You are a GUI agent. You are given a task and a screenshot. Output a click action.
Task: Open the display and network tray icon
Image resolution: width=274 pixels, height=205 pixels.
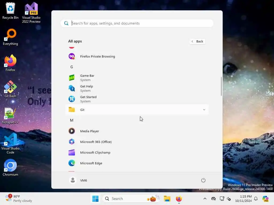[x=222, y=199]
